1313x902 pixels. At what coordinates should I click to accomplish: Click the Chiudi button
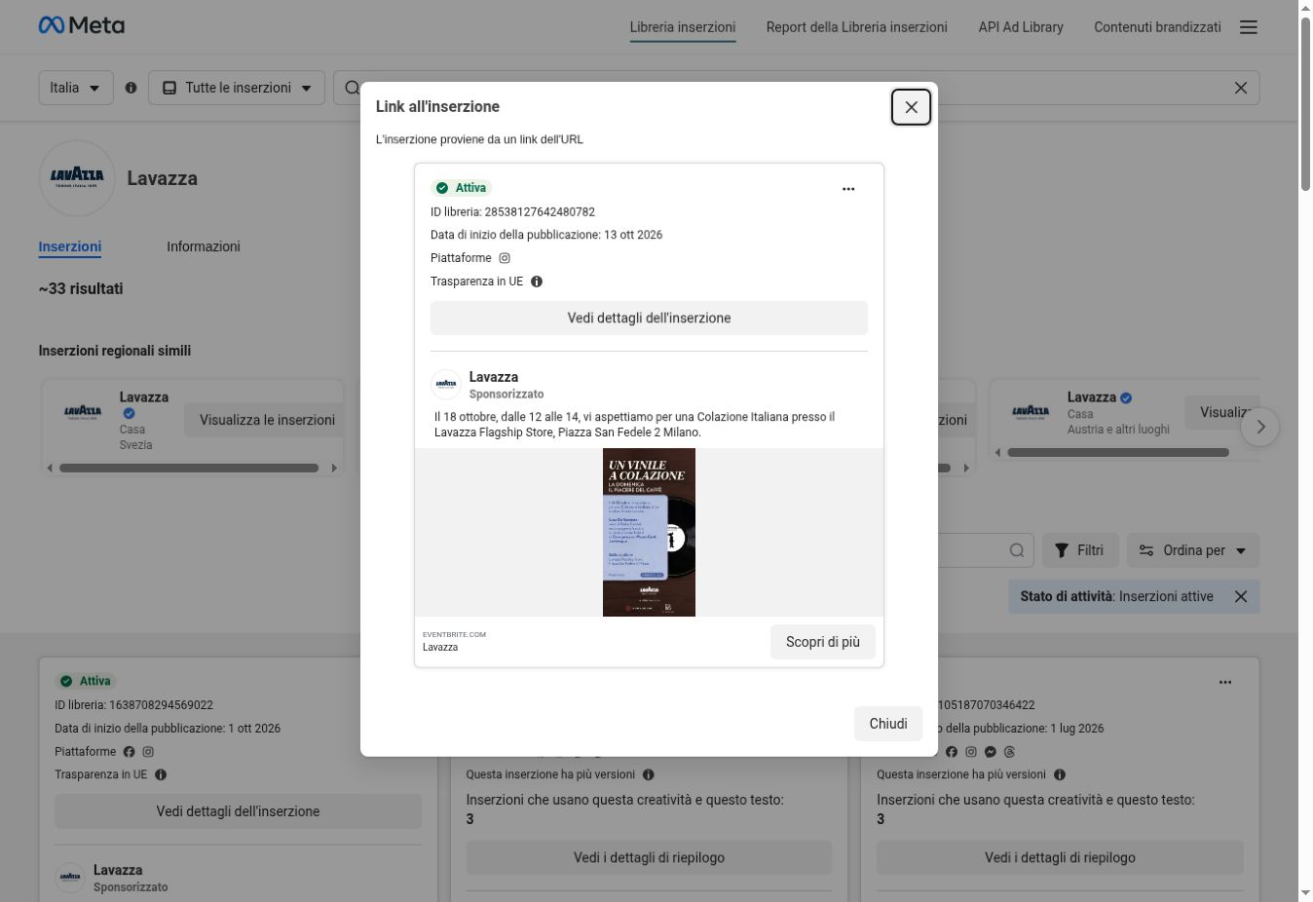coord(888,724)
